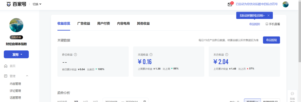Click the phone icon beside 手机查看
The height and width of the screenshot is (102, 301).
(x=267, y=24)
